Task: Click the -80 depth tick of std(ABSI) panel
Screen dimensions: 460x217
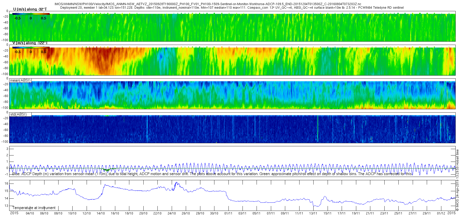Action: click(x=5, y=136)
